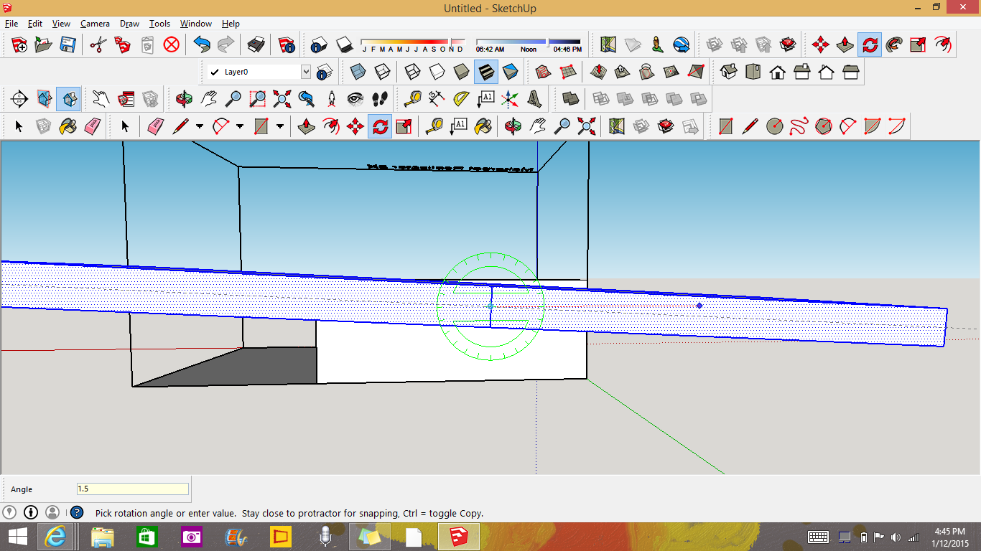Select the Paint Bucket tool

[x=68, y=127]
